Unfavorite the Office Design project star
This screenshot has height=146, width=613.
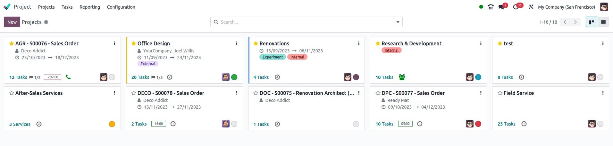tap(134, 43)
